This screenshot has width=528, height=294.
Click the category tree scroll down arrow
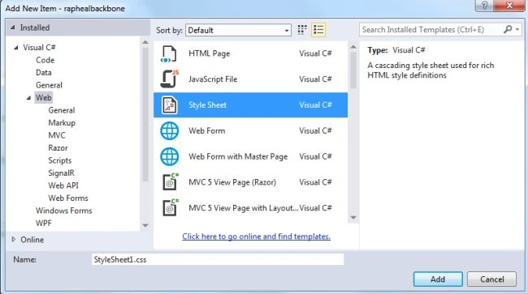pyautogui.click(x=145, y=225)
